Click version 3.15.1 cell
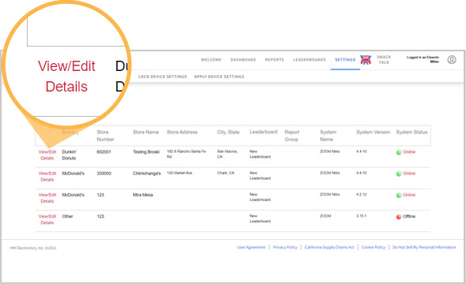Viewport: 466px width, 284px height. (x=362, y=216)
